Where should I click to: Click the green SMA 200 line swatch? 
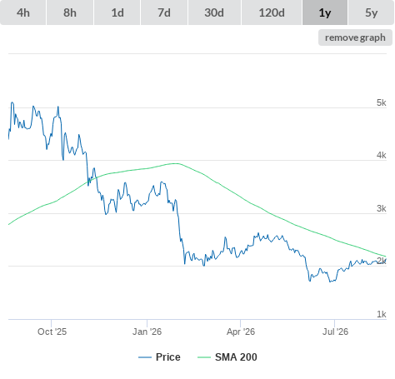204,357
